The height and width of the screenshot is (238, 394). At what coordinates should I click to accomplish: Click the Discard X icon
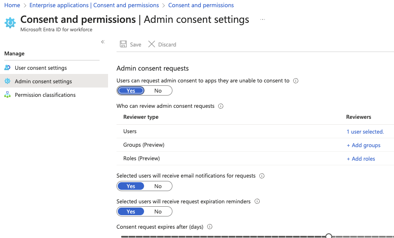152,44
